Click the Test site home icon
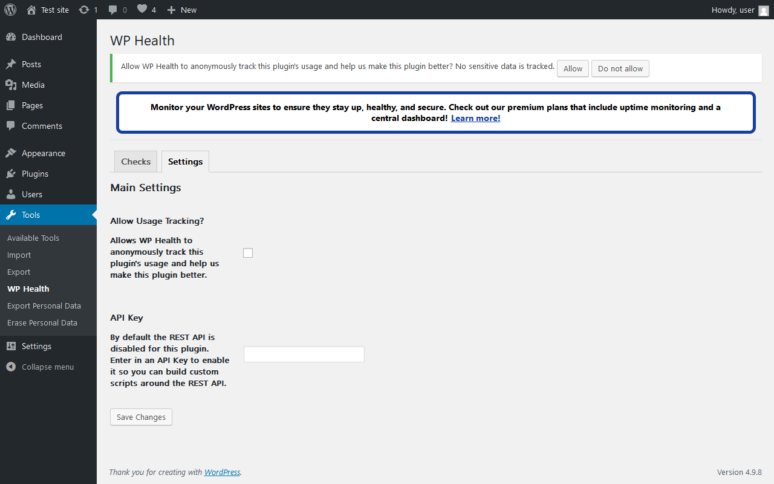 coord(31,10)
